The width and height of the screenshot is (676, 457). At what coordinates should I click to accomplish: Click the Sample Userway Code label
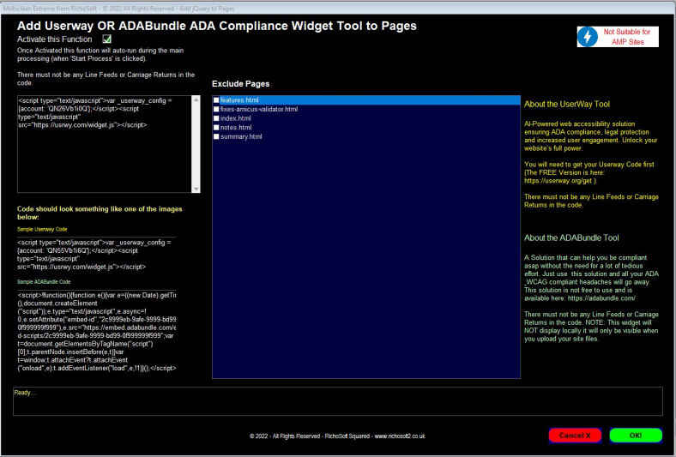(x=42, y=229)
